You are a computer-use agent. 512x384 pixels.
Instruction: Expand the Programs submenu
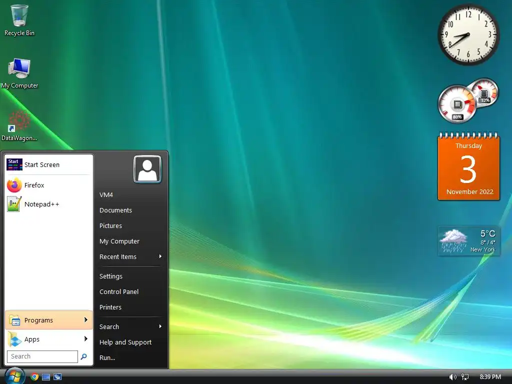click(48, 320)
